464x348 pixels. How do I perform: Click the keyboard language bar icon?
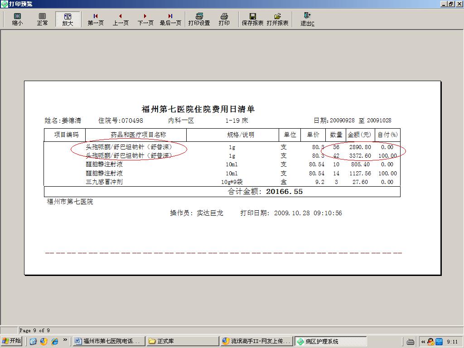point(410,342)
